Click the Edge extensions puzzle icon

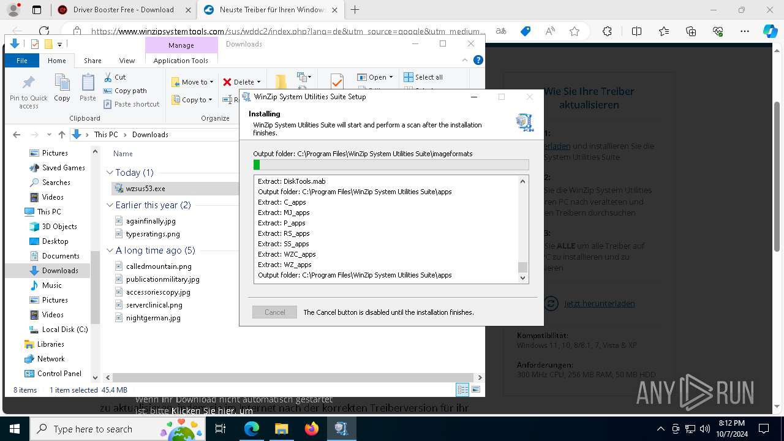607,31
